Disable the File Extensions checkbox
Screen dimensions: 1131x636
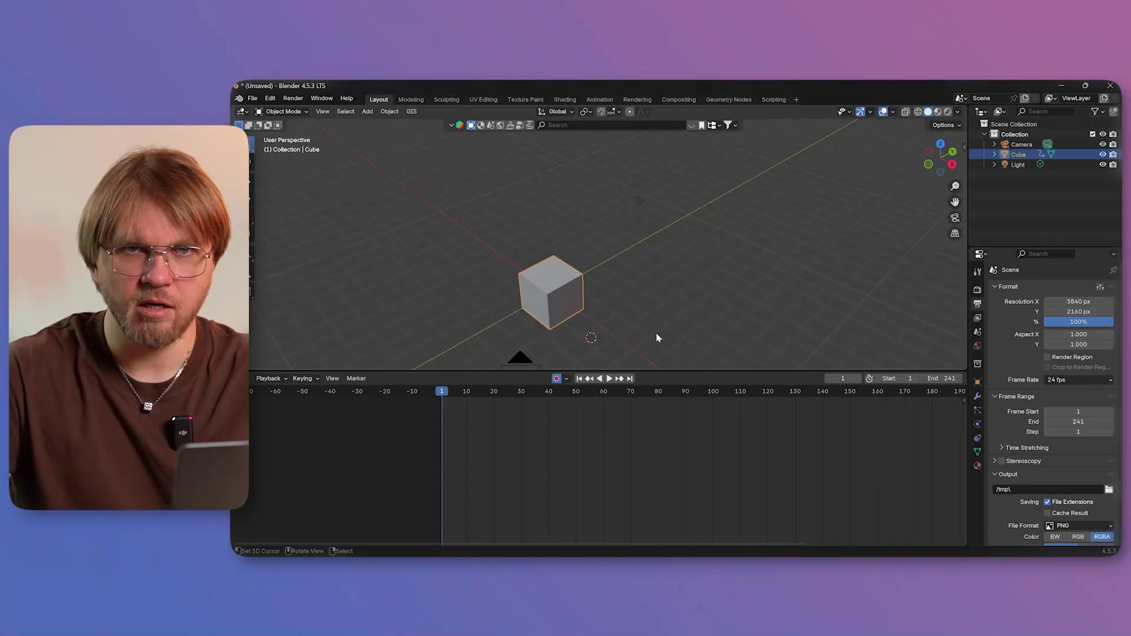(x=1047, y=502)
